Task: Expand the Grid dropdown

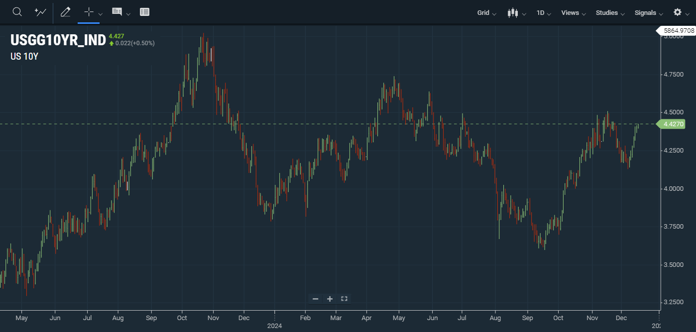Action: 486,13
